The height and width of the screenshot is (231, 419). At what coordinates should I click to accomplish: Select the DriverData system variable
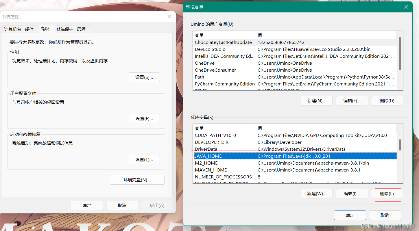tap(295, 149)
